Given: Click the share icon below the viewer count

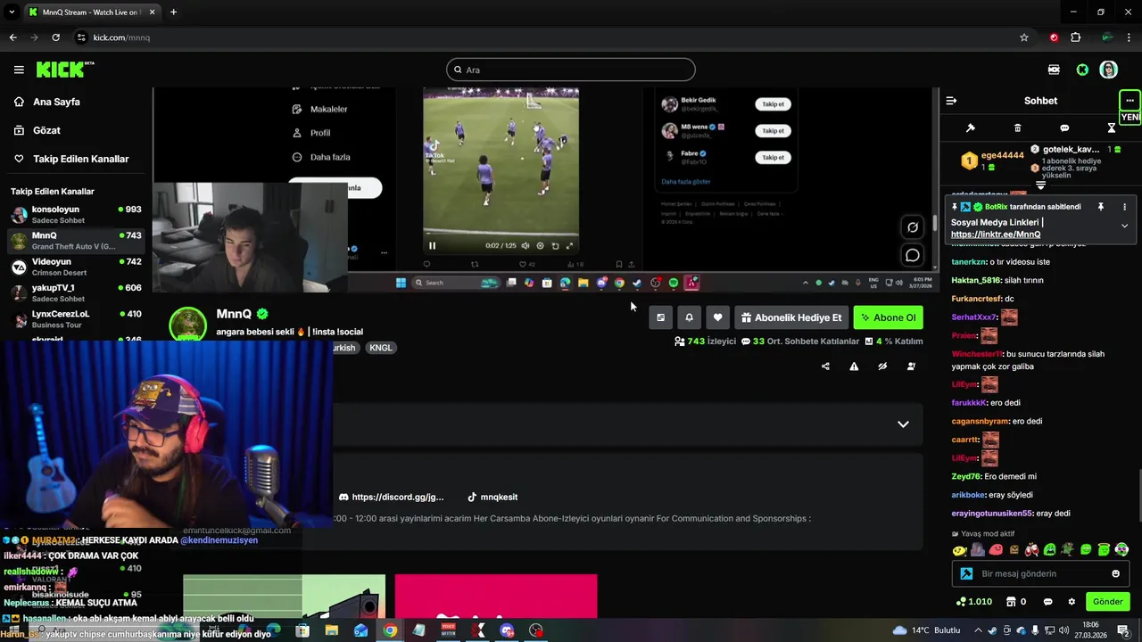Looking at the screenshot, I should pyautogui.click(x=825, y=366).
